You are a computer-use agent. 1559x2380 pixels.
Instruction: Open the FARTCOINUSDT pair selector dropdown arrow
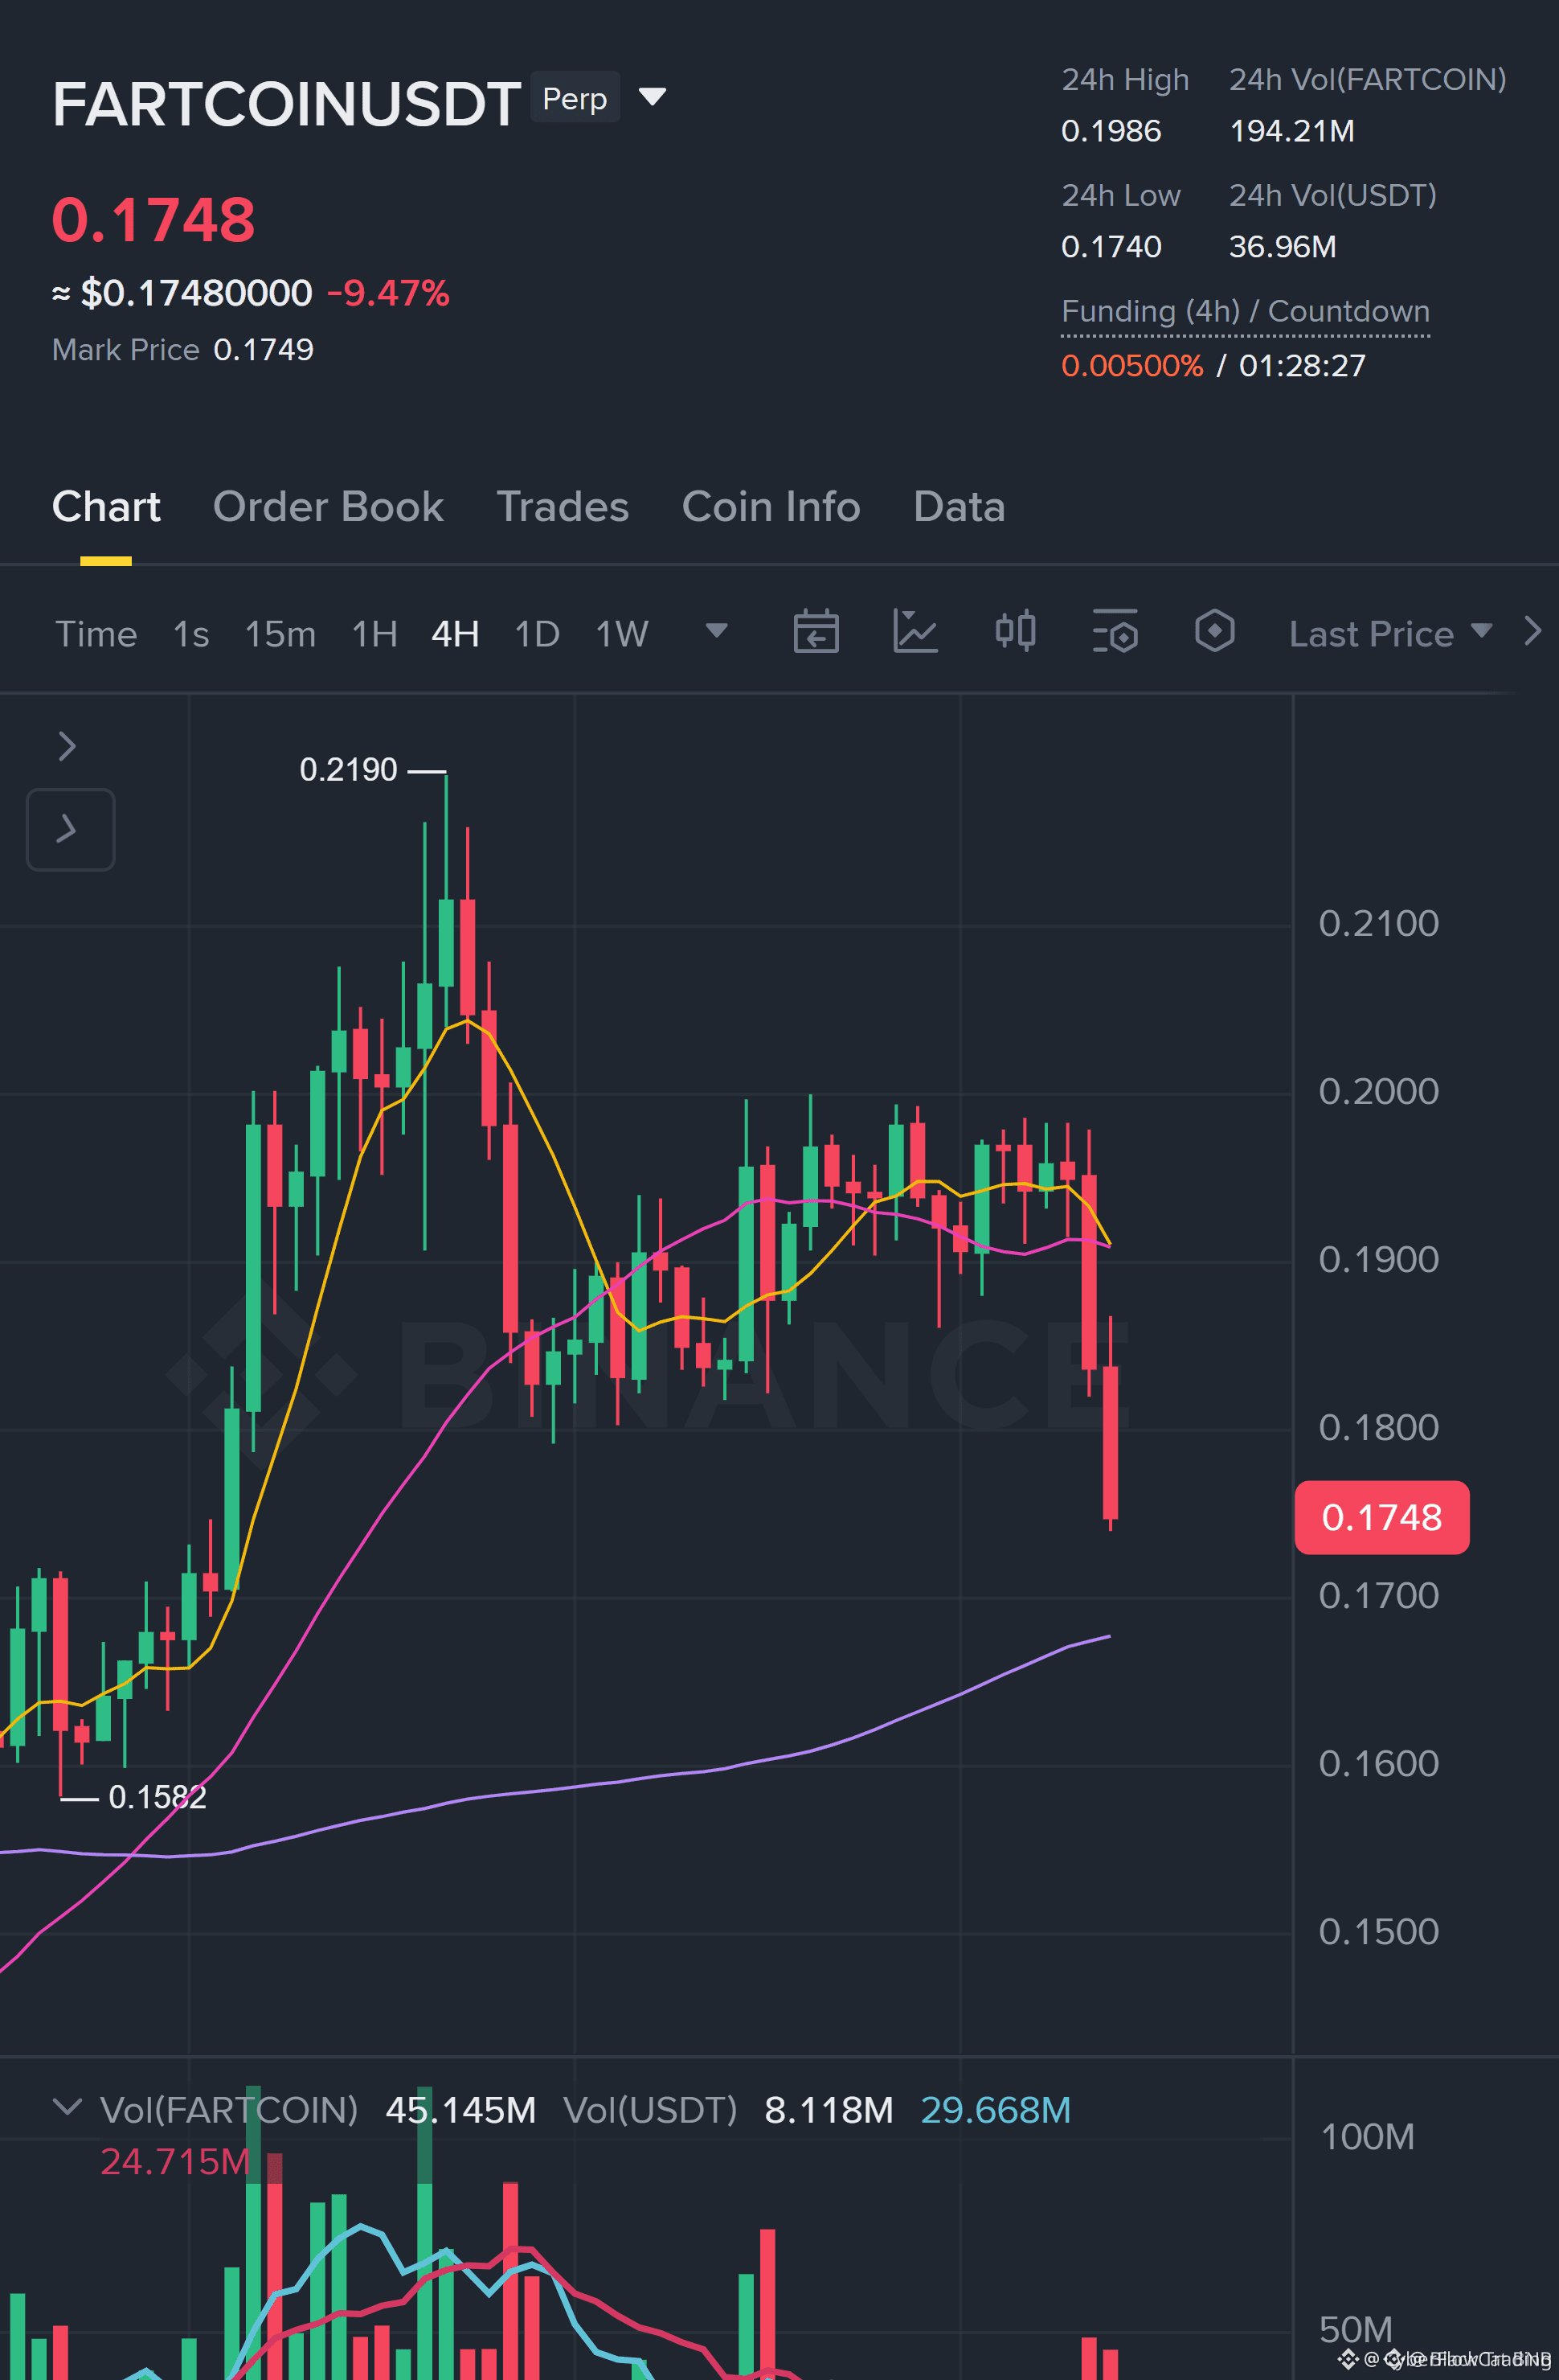653,97
